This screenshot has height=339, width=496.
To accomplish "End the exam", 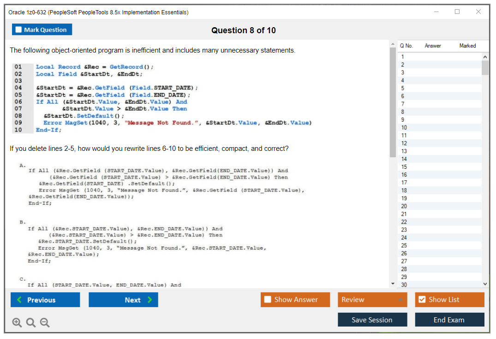I will 449,320.
